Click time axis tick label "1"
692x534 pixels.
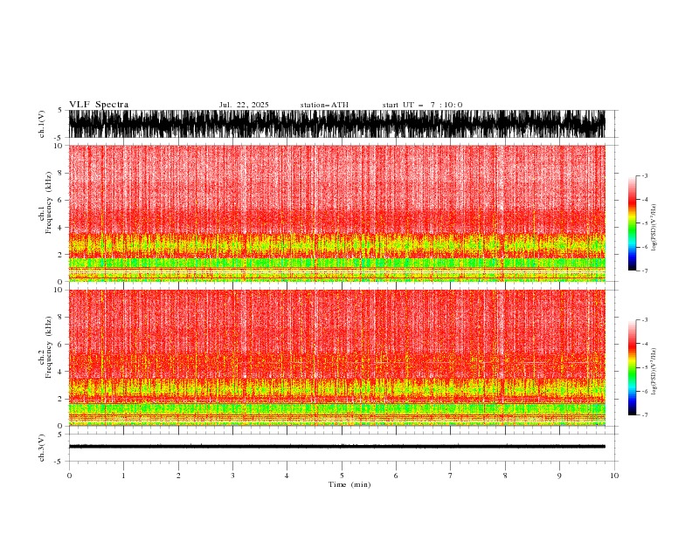click(x=123, y=476)
